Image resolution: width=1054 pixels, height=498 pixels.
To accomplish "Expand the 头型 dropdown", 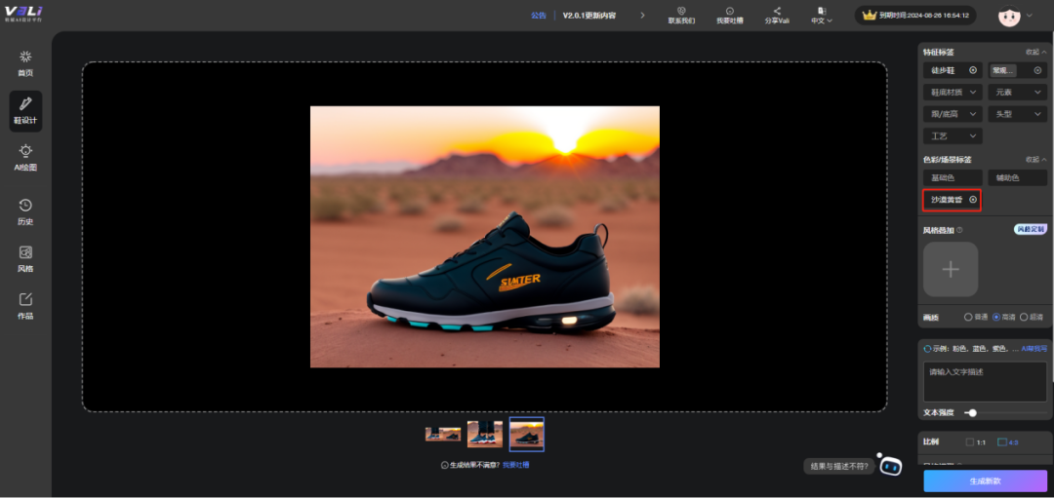I will pyautogui.click(x=1017, y=114).
